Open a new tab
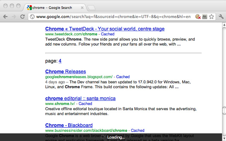Screen dimensions: 226x141 click(x=91, y=7)
